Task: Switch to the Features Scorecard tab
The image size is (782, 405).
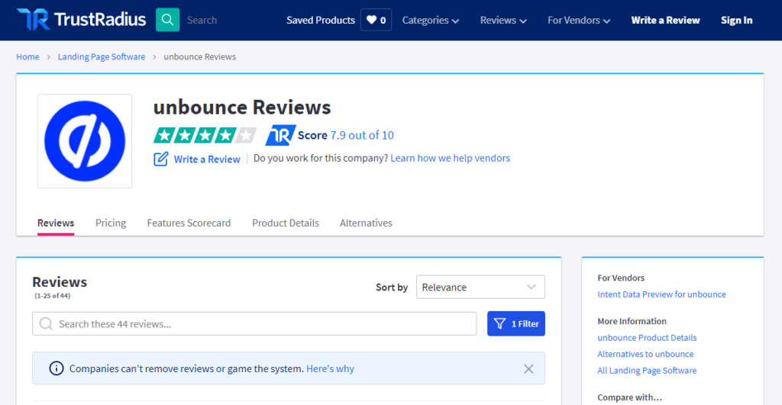Action: click(x=189, y=223)
